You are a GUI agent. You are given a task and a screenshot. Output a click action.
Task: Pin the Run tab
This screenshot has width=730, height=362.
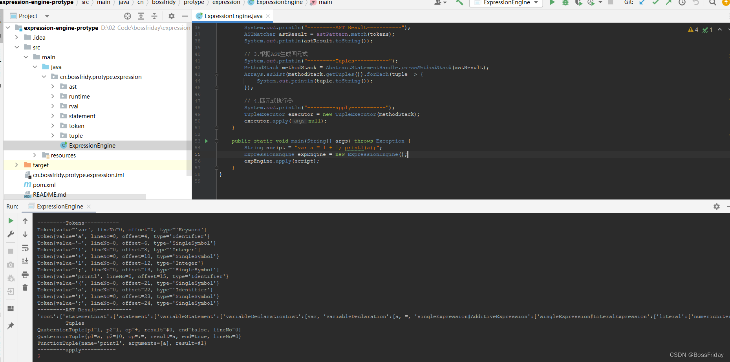11,326
